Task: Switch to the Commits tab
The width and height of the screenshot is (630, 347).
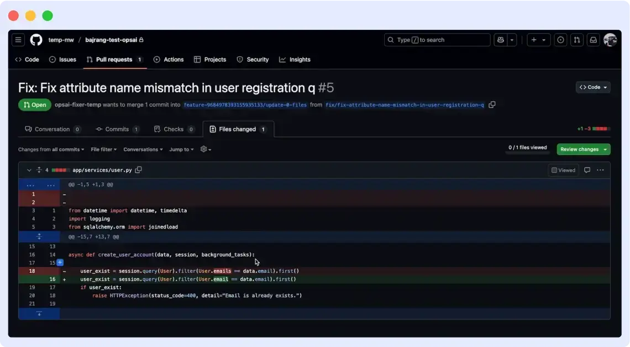Action: [117, 129]
